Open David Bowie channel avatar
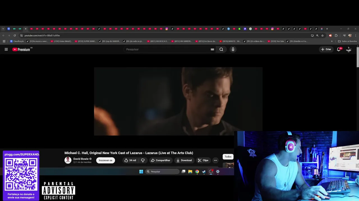This screenshot has height=201, width=359. tap(68, 160)
